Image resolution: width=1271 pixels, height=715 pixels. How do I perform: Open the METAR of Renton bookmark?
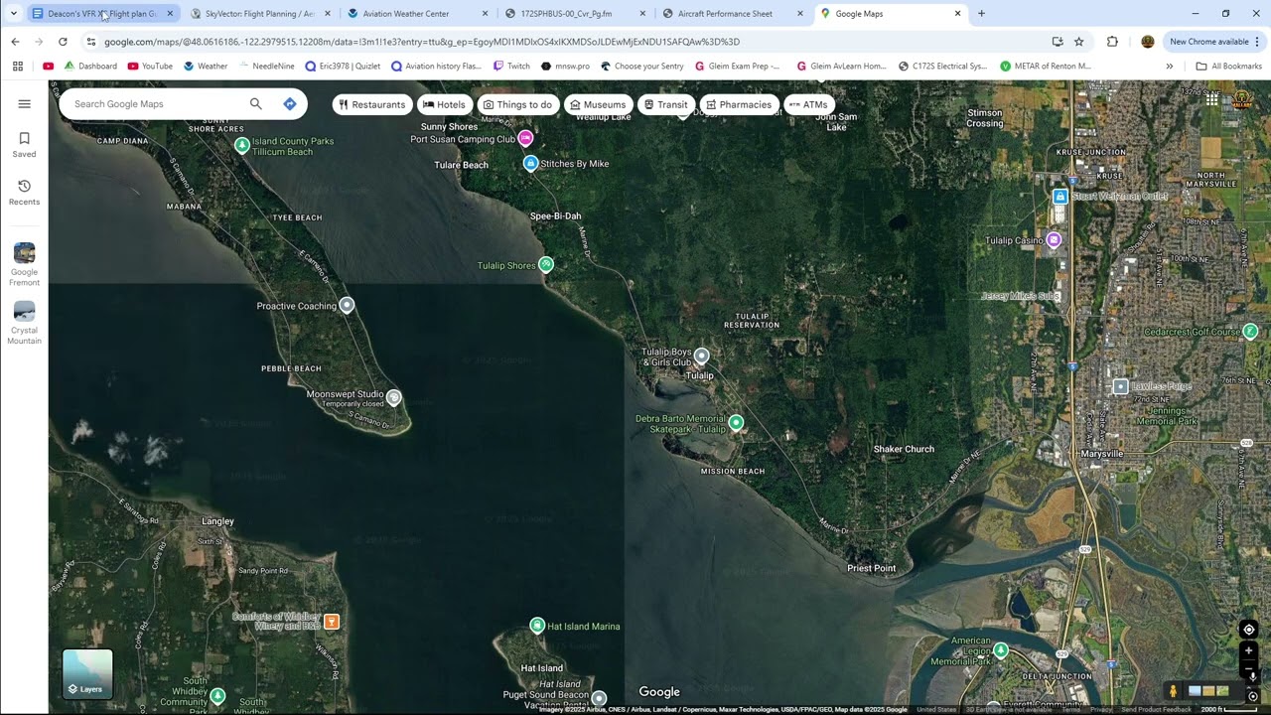[x=1045, y=67]
